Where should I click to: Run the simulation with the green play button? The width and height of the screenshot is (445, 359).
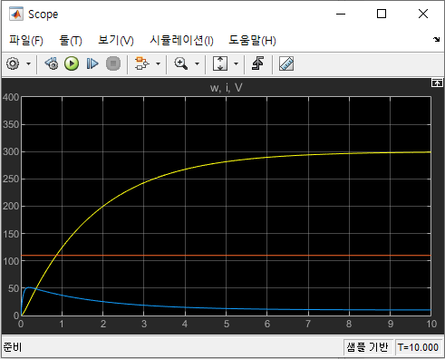tap(72, 63)
